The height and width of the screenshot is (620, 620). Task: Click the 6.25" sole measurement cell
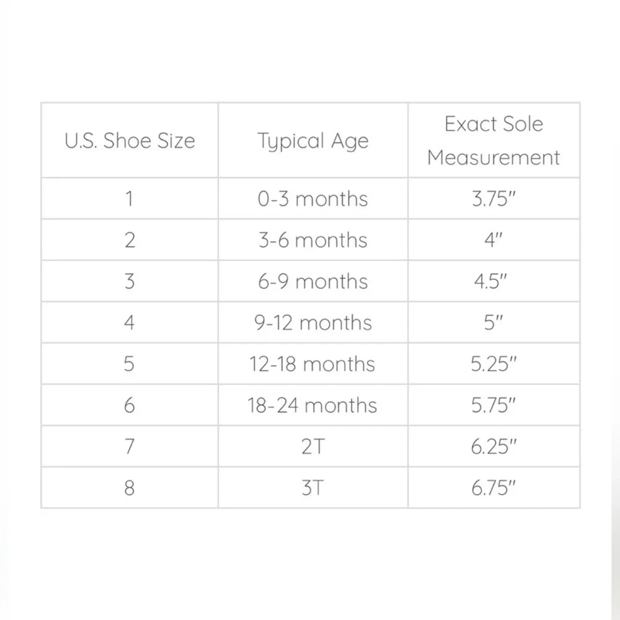[494, 447]
